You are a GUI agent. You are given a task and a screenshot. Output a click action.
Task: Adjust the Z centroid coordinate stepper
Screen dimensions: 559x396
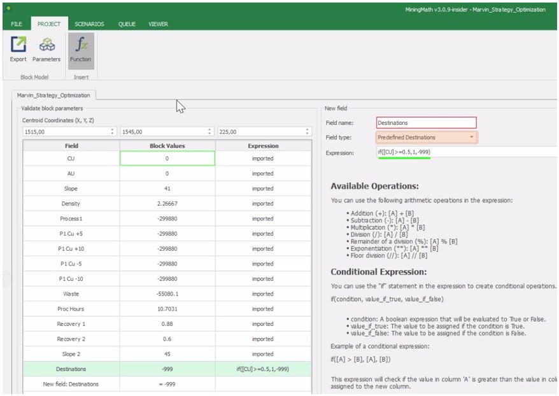point(308,132)
